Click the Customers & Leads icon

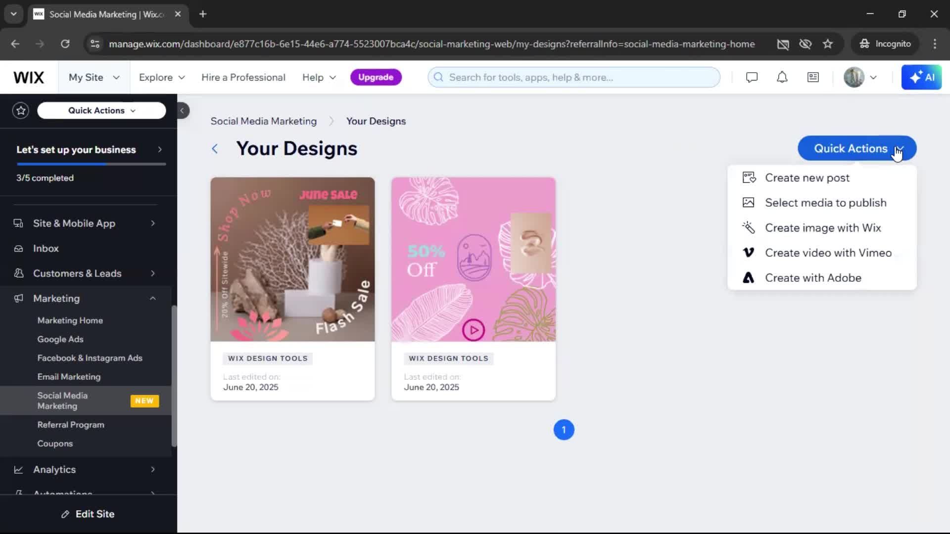(18, 273)
